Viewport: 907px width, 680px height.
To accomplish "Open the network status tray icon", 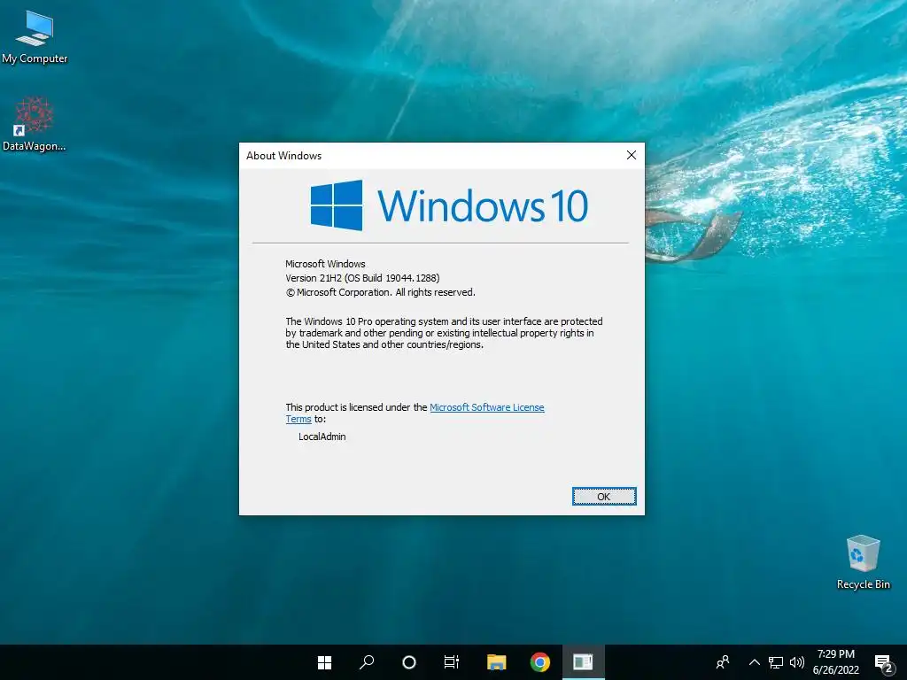I will tap(775, 662).
